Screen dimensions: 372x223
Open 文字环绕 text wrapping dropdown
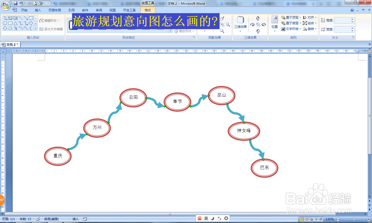291,29
